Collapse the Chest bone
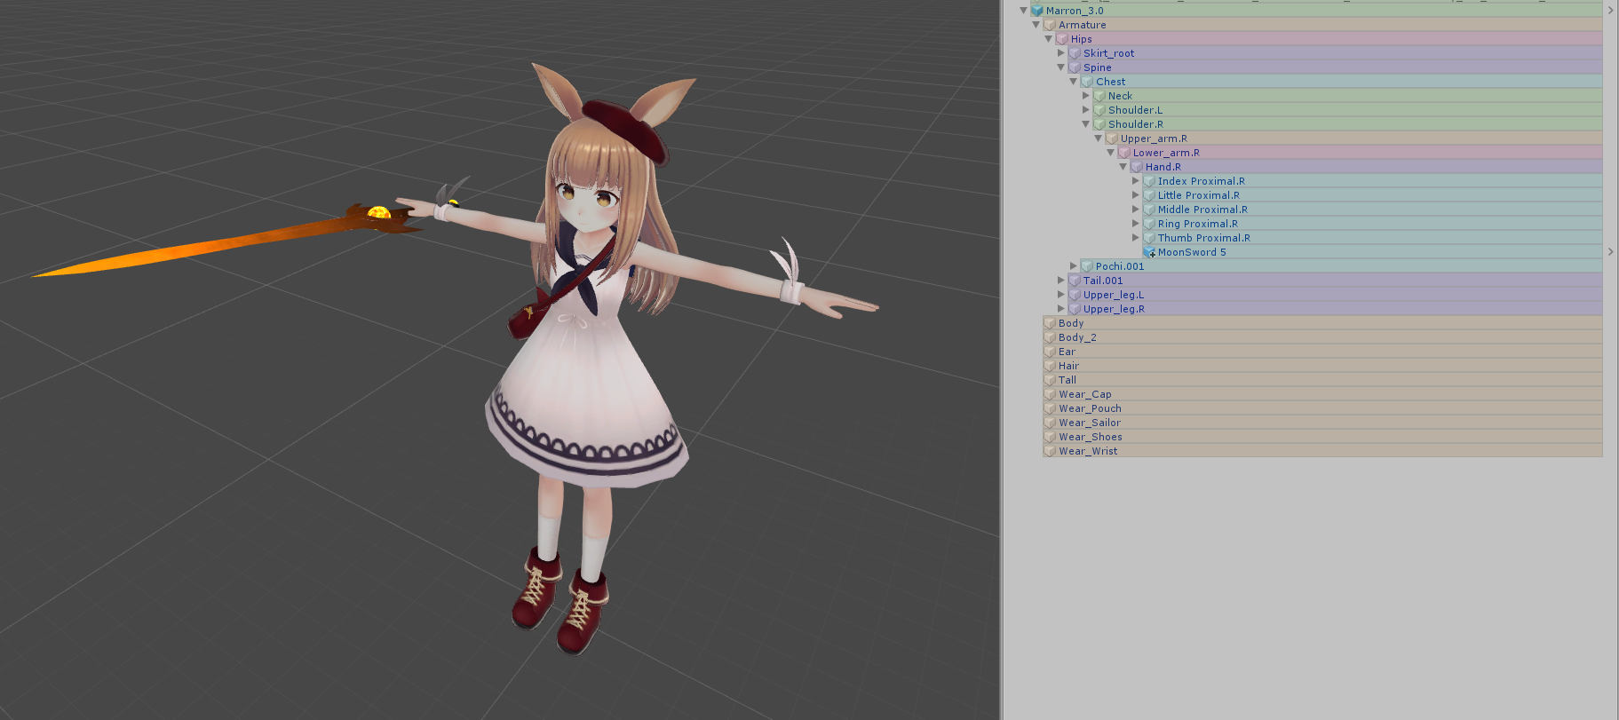Image resolution: width=1619 pixels, height=720 pixels. [x=1074, y=82]
